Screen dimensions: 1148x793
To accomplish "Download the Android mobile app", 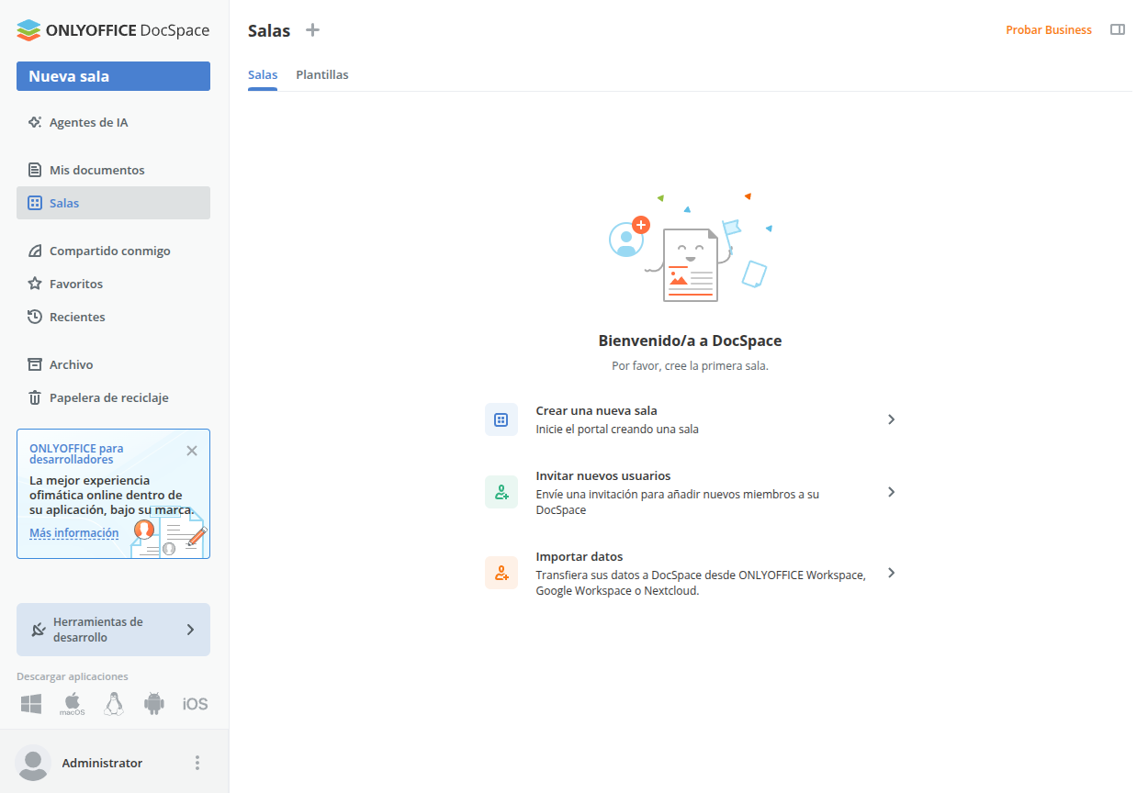I will pos(153,704).
